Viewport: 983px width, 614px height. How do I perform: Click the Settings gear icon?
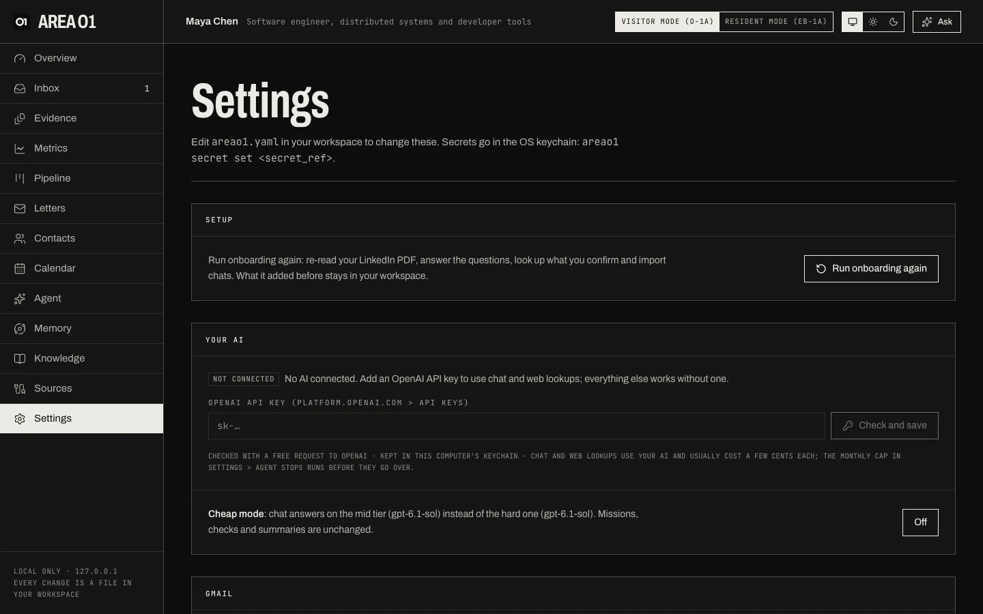pyautogui.click(x=20, y=419)
